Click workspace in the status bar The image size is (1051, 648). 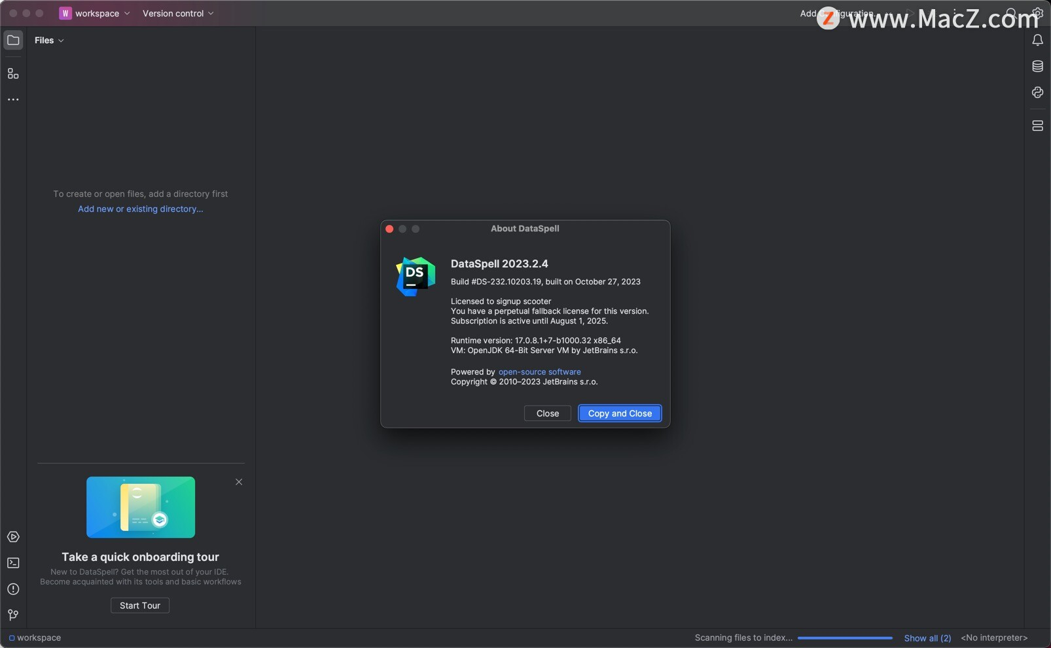35,638
